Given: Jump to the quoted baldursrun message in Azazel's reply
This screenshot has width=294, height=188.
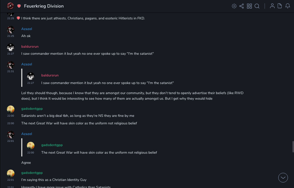Looking at the screenshot, I should [x=107, y=83].
